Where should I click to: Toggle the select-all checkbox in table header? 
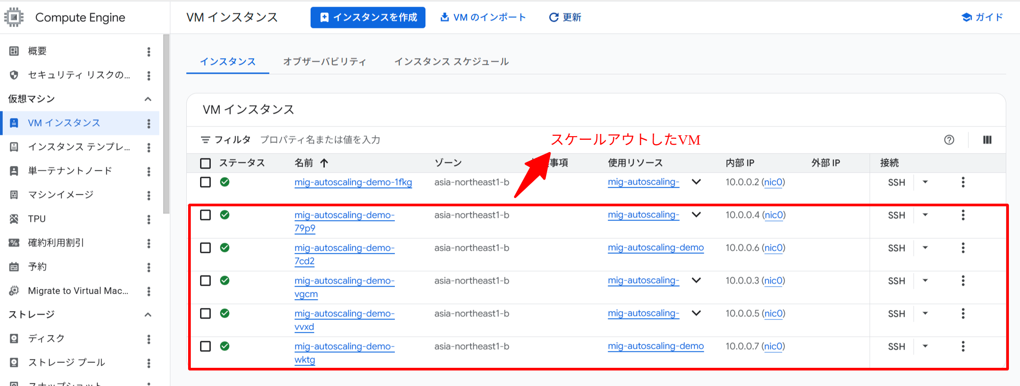pos(205,163)
